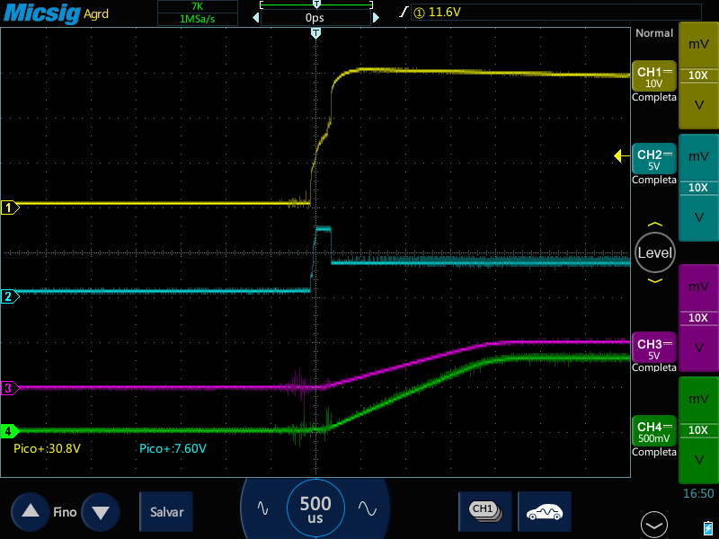Toggle the CH3 channel badge
The image size is (719, 539).
654,348
